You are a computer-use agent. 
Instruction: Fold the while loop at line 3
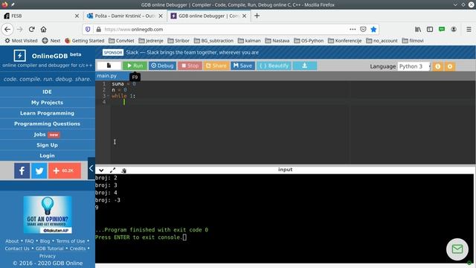108,96
